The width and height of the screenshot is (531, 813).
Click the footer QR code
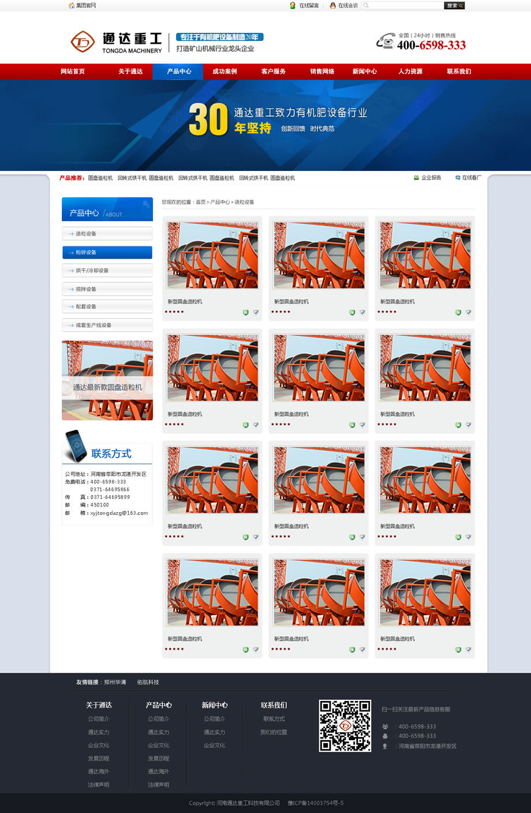345,726
